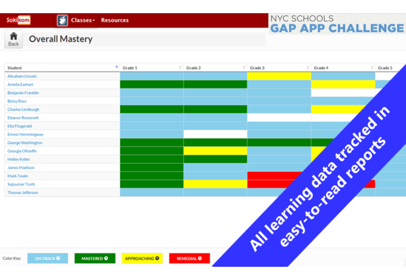View James Madison's details
The height and width of the screenshot is (280, 406).
coord(20,167)
